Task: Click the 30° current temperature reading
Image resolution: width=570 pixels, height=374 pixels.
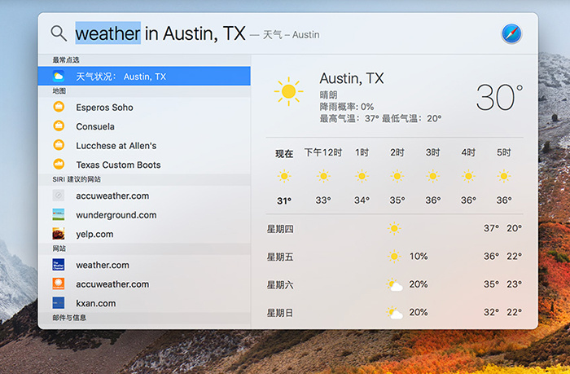Action: pos(498,98)
